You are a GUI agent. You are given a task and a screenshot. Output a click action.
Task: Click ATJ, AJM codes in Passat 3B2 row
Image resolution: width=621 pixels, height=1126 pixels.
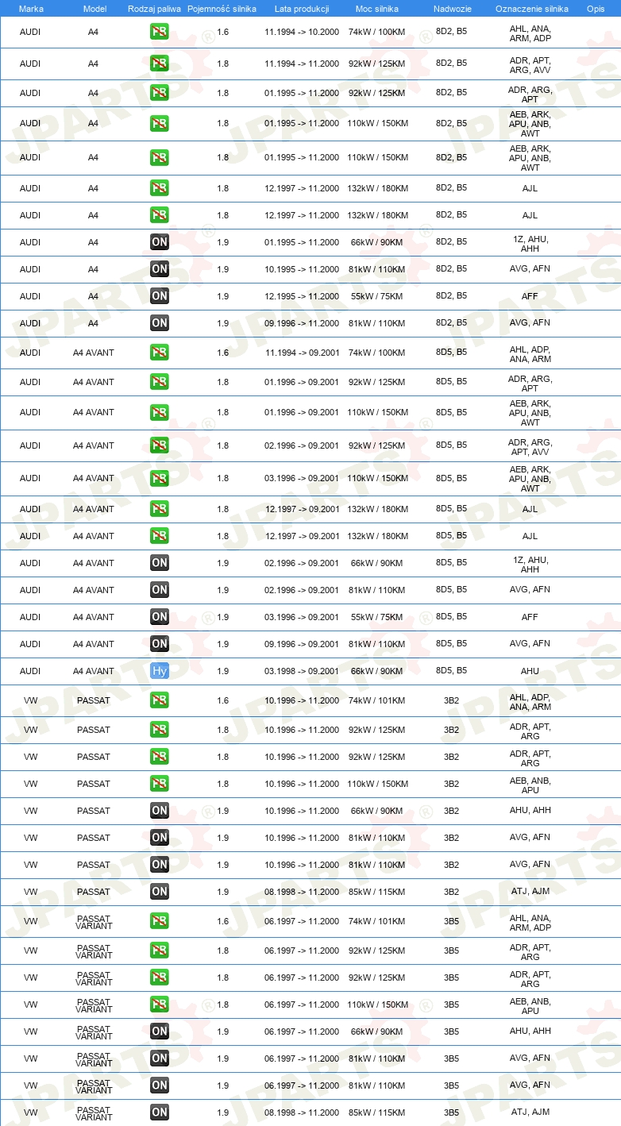(530, 892)
